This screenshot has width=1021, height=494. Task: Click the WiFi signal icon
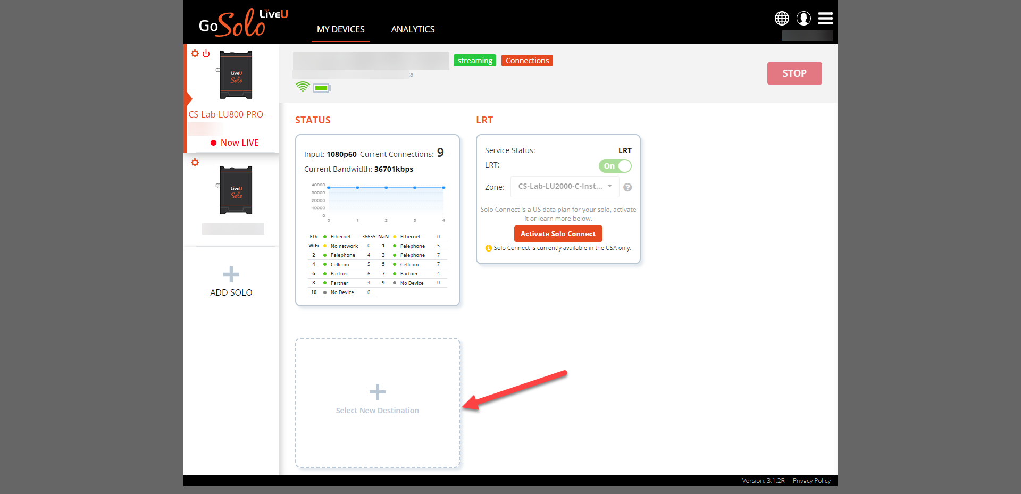[303, 87]
